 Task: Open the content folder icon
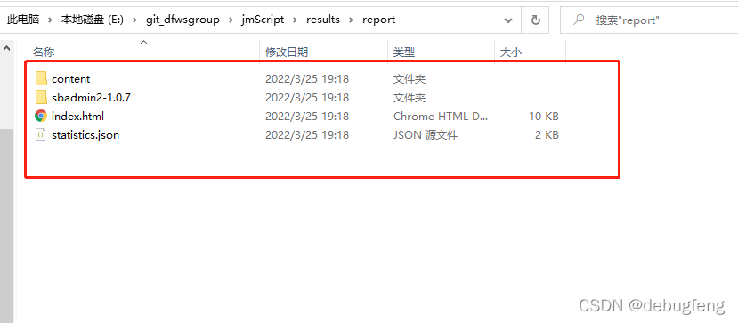tap(41, 78)
